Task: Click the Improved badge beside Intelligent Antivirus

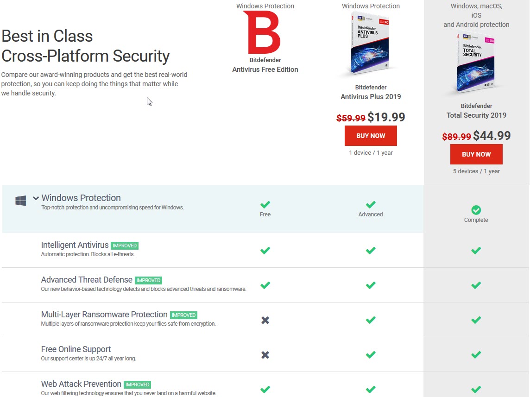Action: 125,246
